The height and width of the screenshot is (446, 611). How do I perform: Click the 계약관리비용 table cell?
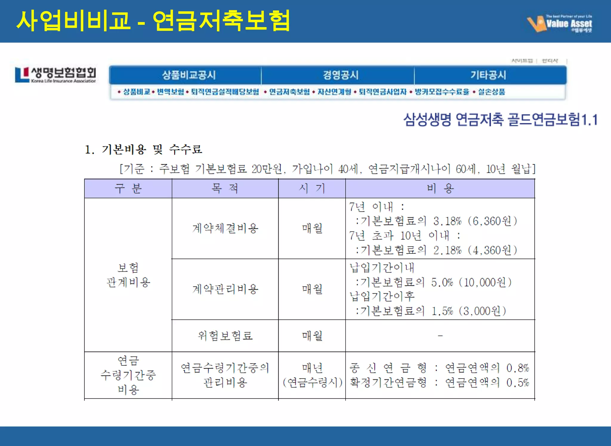[x=225, y=289]
